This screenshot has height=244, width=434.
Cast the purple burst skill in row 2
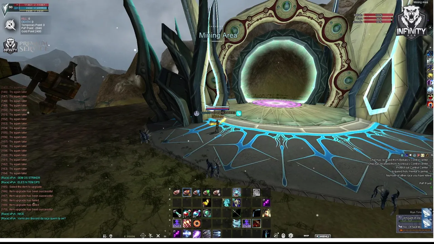pyautogui.click(x=197, y=233)
